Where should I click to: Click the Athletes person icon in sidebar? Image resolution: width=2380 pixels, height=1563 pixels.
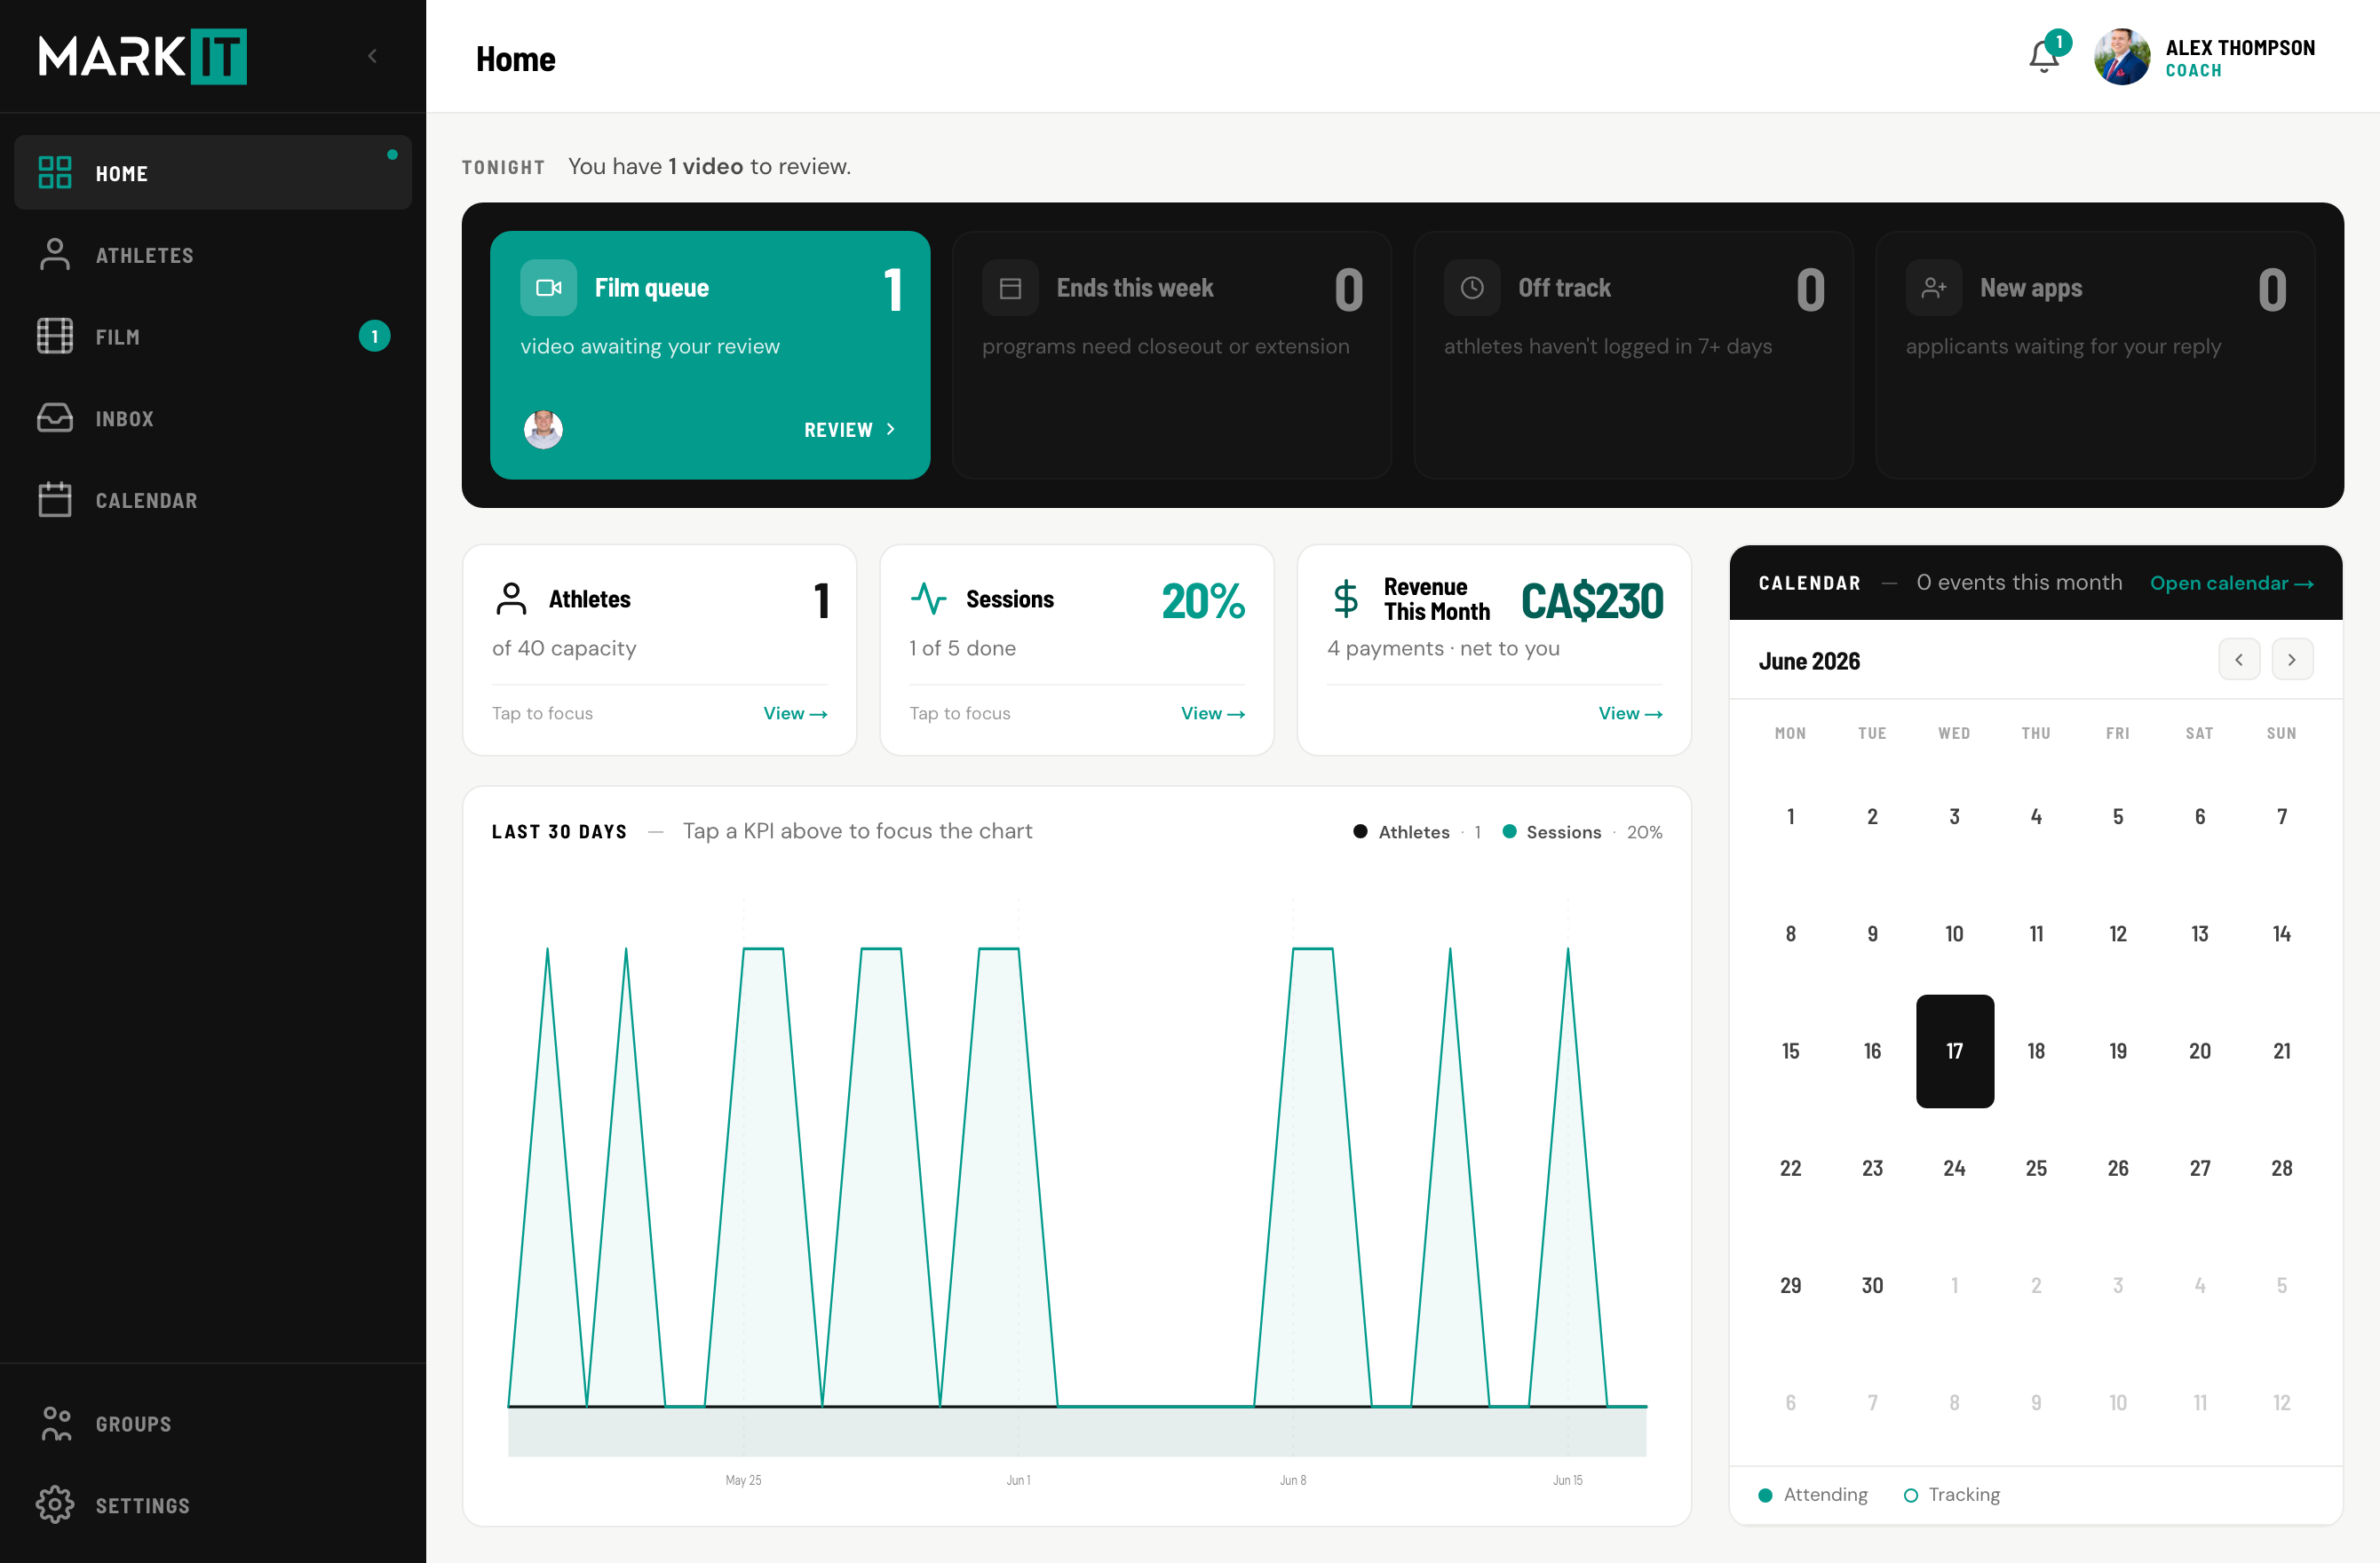(55, 255)
